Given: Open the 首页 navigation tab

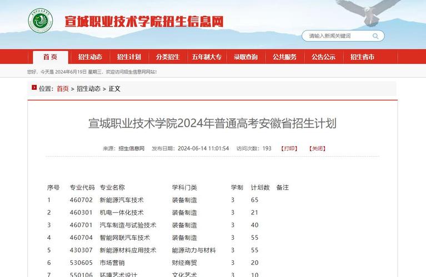Looking at the screenshot, I should pos(50,57).
